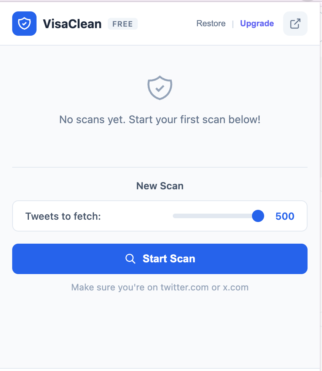Viewport: 322px width, 371px height.
Task: Click the magnifying glass icon on Start Scan
Action: click(x=130, y=258)
